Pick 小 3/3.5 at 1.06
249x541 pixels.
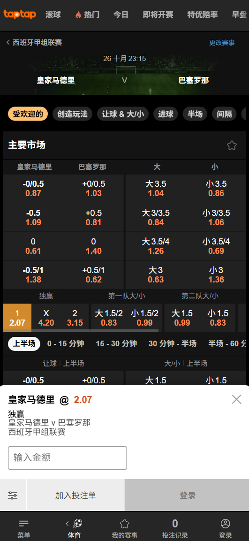click(216, 218)
